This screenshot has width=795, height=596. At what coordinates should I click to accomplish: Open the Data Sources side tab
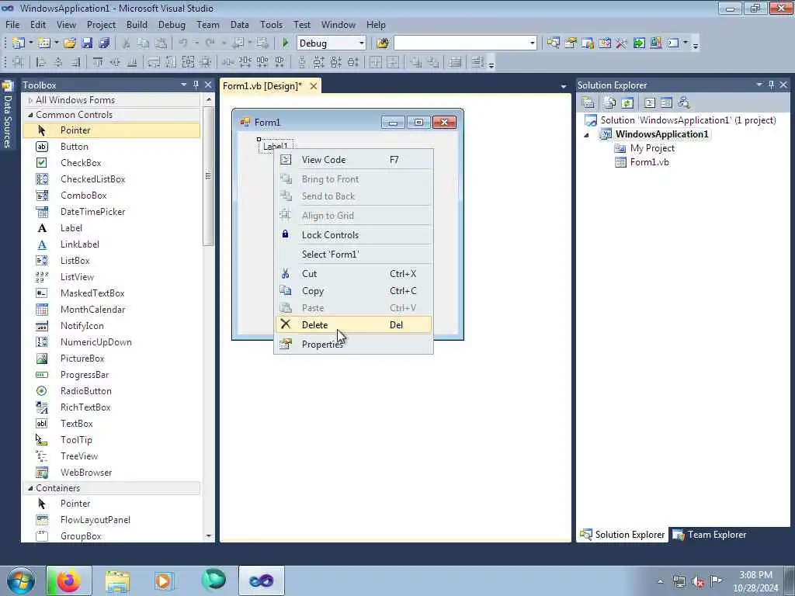tap(8, 115)
